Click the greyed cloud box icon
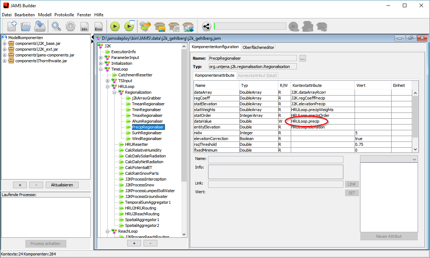The height and width of the screenshot is (258, 430). tap(307, 26)
